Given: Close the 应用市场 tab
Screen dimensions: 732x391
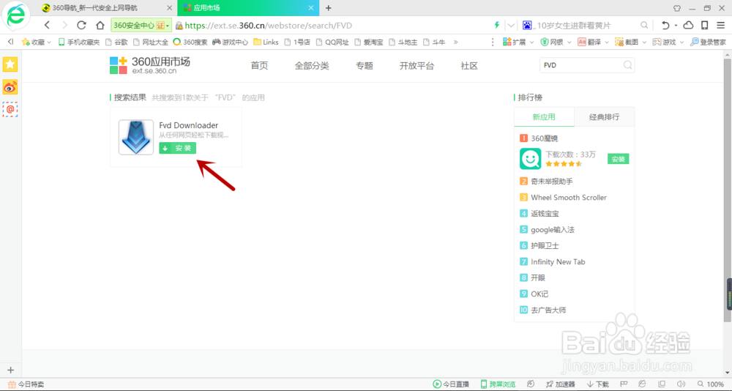Looking at the screenshot, I should pyautogui.click(x=311, y=8).
